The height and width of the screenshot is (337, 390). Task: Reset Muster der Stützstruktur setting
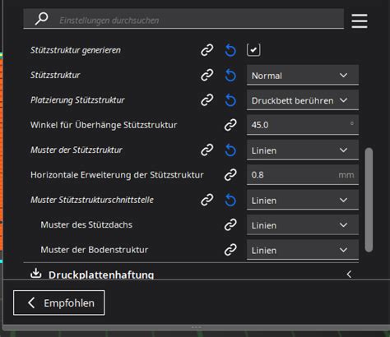point(230,150)
